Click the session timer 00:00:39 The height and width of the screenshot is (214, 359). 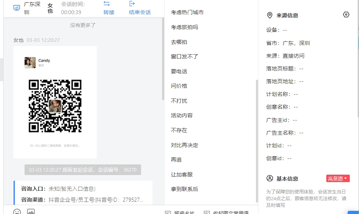coord(71,12)
